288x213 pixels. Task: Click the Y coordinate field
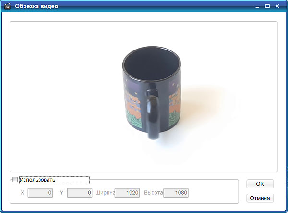(80, 193)
